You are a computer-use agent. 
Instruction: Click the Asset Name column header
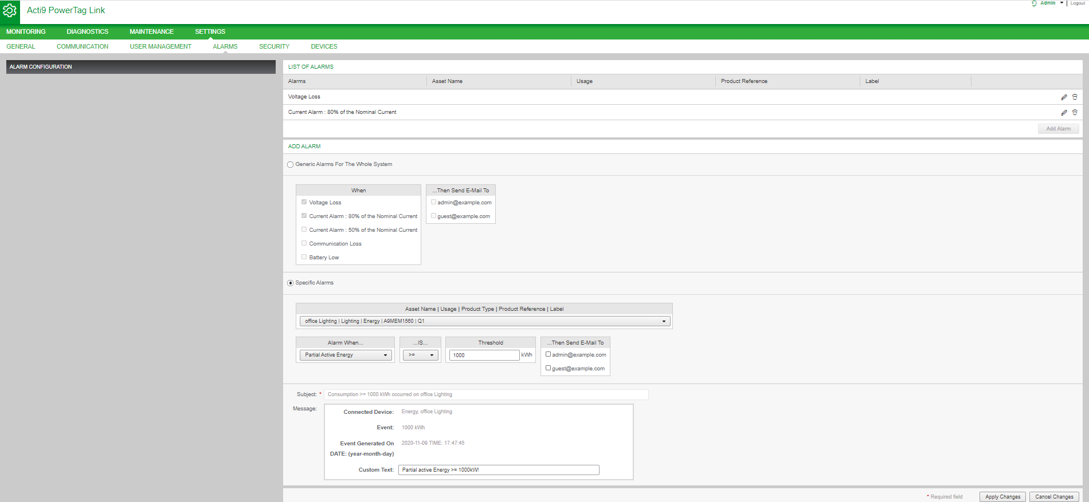[447, 81]
